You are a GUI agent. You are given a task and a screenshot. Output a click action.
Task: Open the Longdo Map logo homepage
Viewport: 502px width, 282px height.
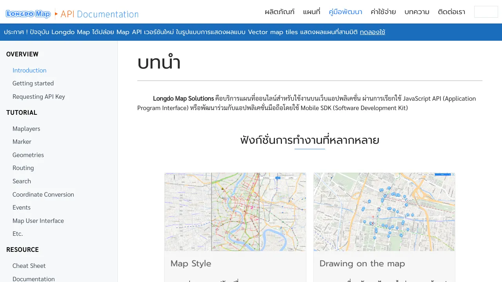(x=28, y=14)
